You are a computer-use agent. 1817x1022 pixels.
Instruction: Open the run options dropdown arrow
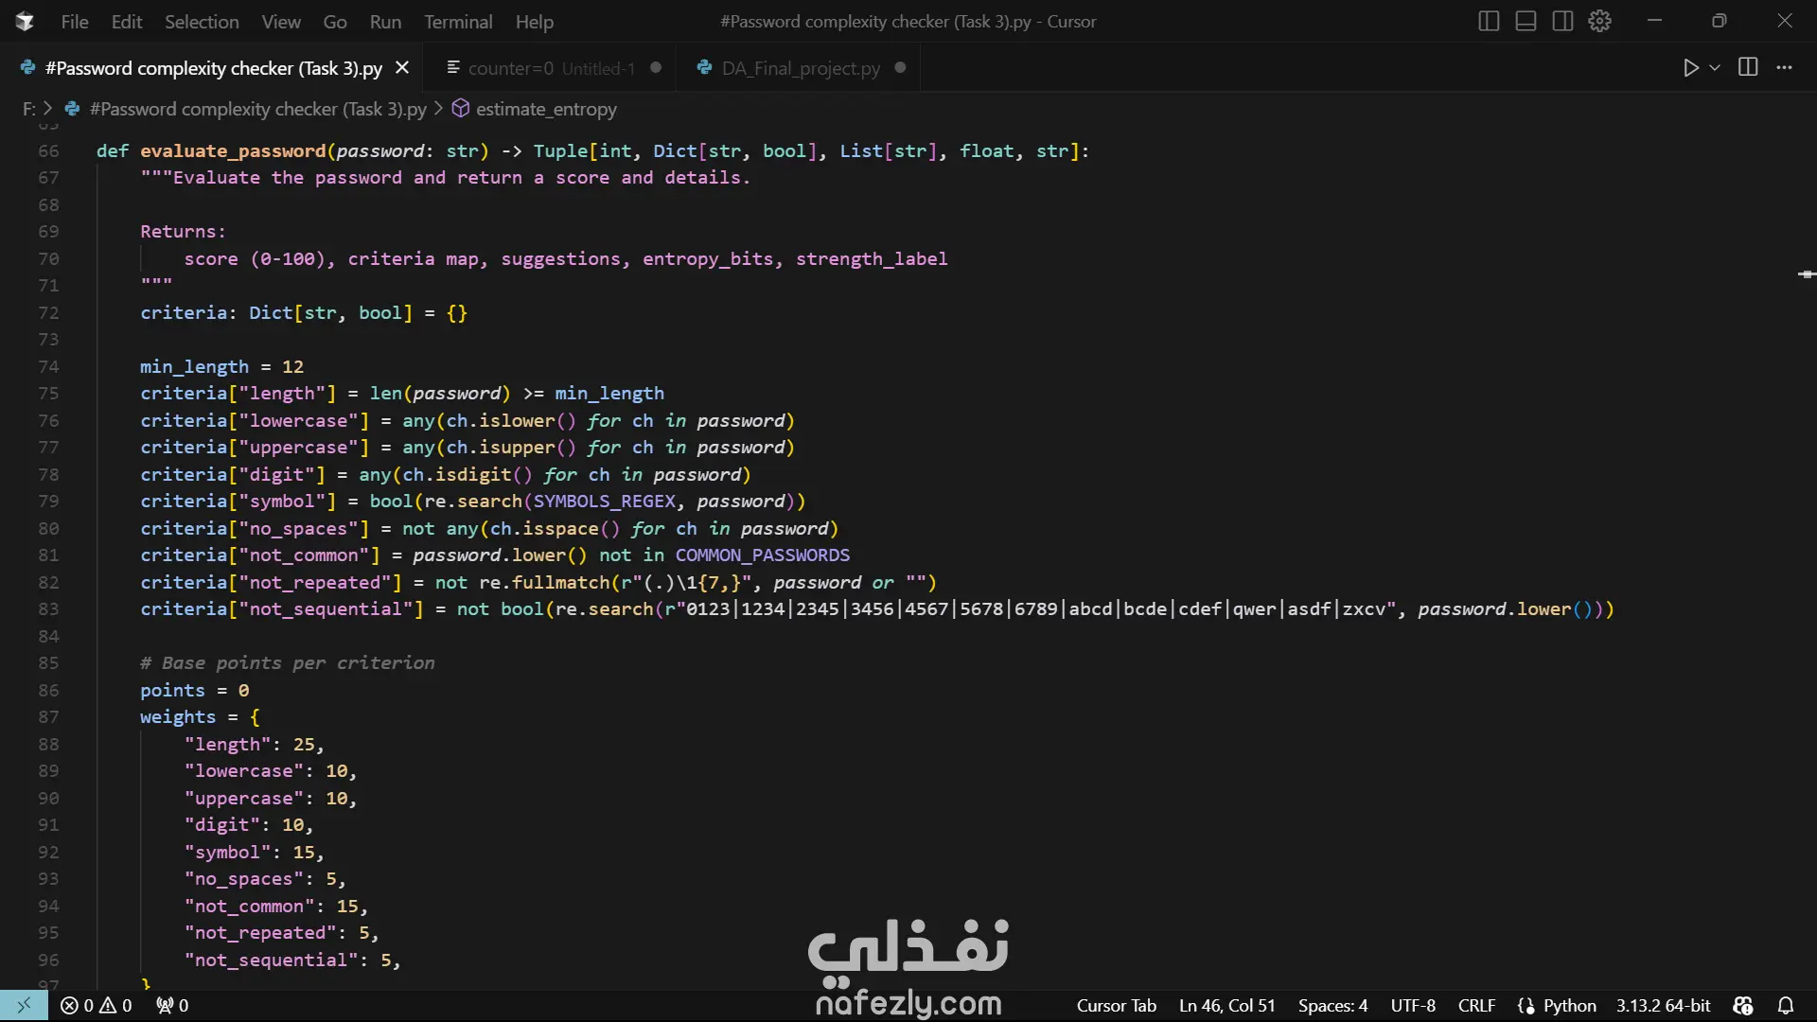coord(1715,68)
